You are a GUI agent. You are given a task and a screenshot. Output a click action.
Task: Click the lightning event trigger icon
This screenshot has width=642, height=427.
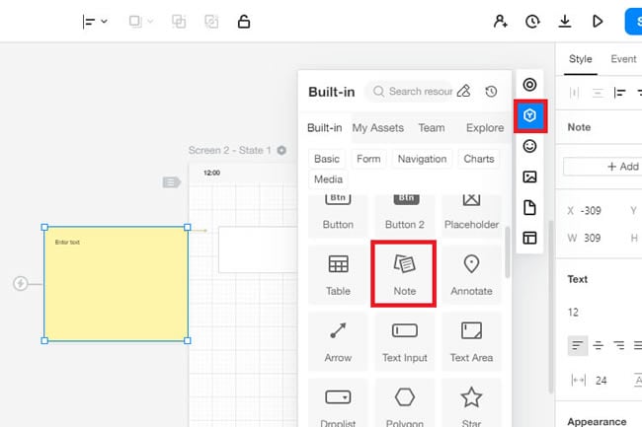click(x=21, y=283)
